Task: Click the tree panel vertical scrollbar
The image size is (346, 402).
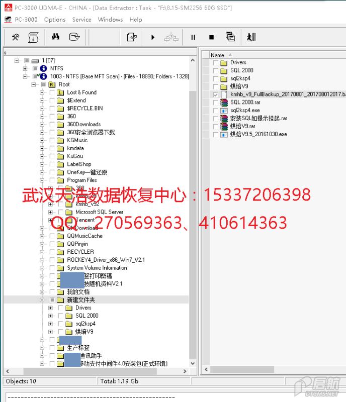Action: pos(193,201)
